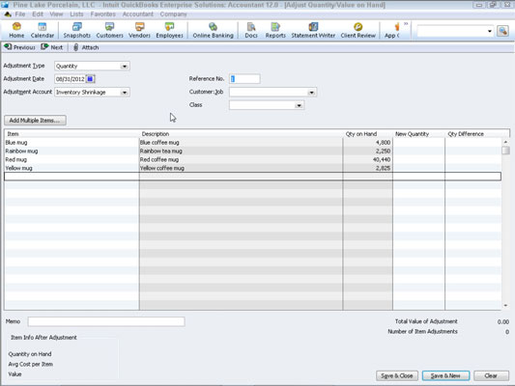The height and width of the screenshot is (386, 515).
Task: Open Snapshots from the toolbar
Action: (77, 30)
